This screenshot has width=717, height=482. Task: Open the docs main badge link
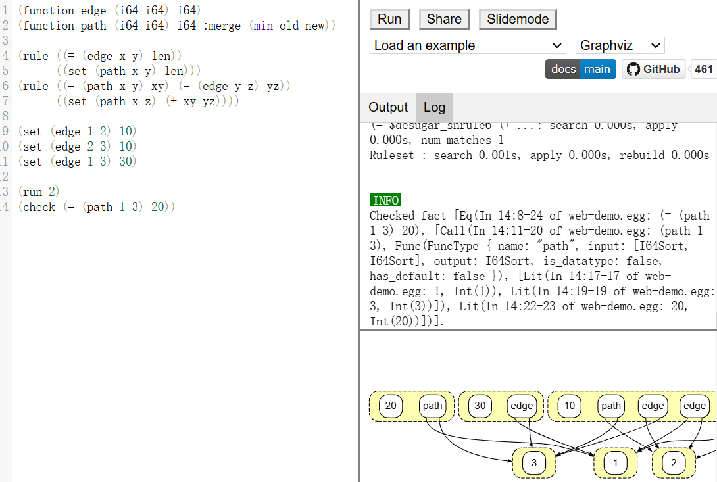(x=580, y=69)
